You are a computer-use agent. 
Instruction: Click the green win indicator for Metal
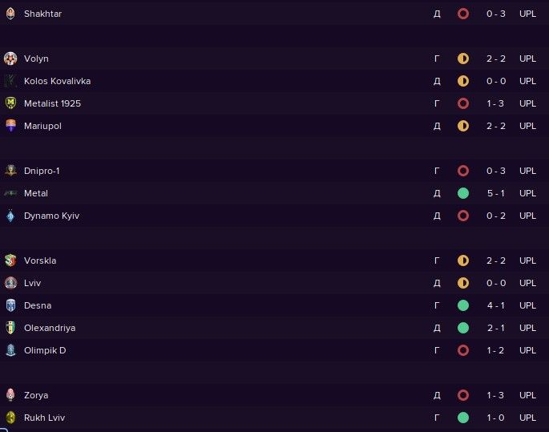click(462, 193)
